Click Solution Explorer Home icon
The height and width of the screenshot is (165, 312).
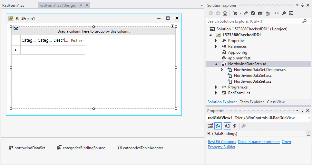[x=225, y=13]
